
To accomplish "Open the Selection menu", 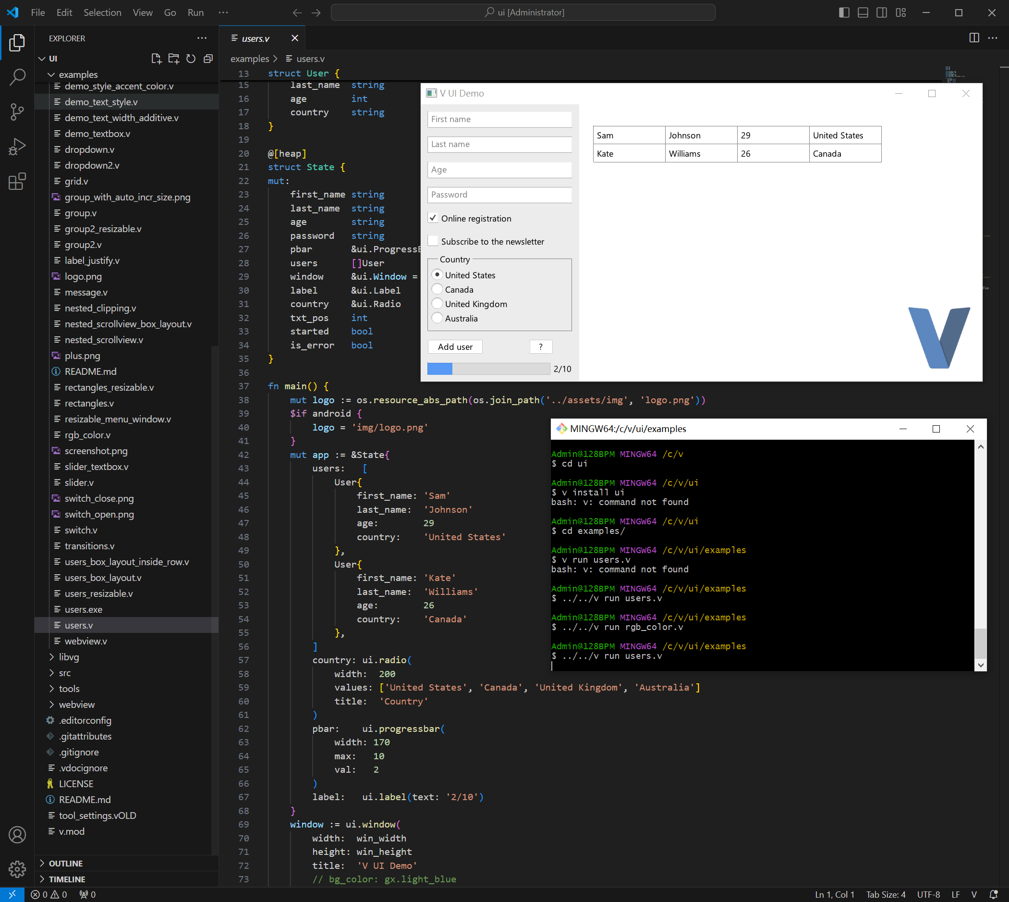I will click(102, 12).
